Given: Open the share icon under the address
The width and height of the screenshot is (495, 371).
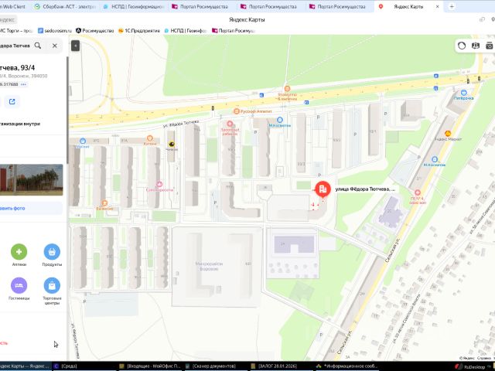Looking at the screenshot, I should [12, 101].
